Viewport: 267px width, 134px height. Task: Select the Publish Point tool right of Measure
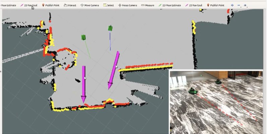tap(215, 5)
